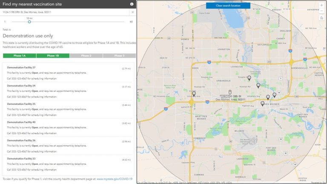Click the address search input field
The height and width of the screenshot is (184, 327).
[x=65, y=12]
